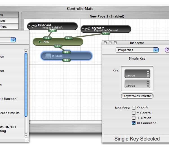Select the ⌘[space] single key block
The image size is (169, 147).
66,56
